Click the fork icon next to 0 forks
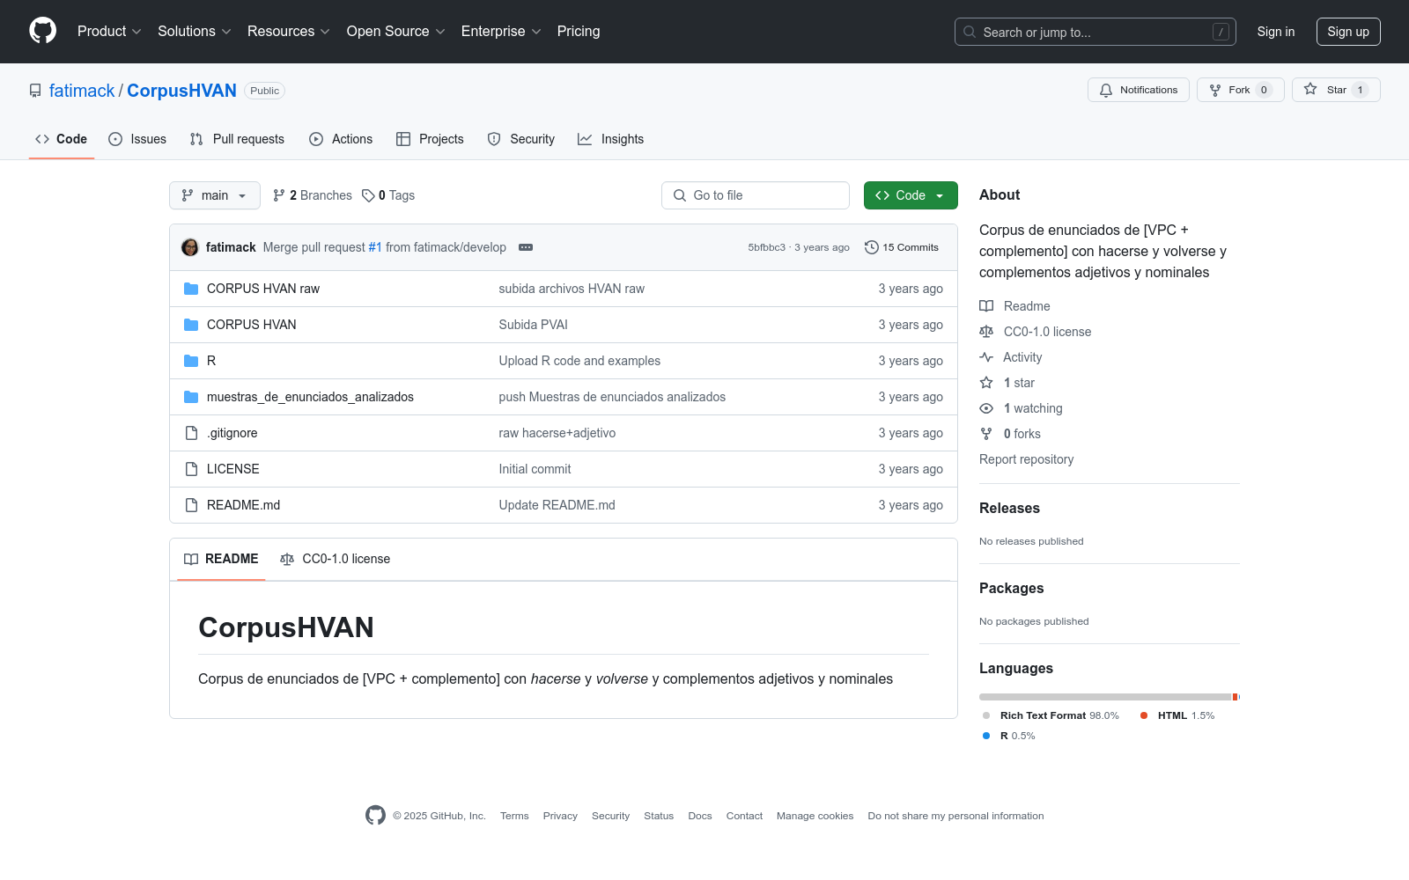 (986, 434)
